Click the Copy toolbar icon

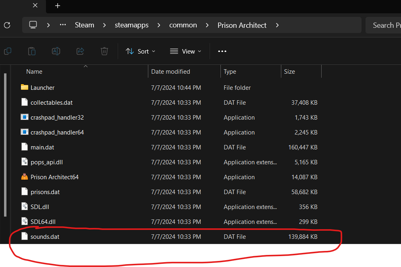[8, 51]
